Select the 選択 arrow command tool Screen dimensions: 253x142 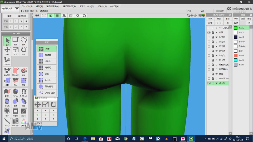(7, 41)
